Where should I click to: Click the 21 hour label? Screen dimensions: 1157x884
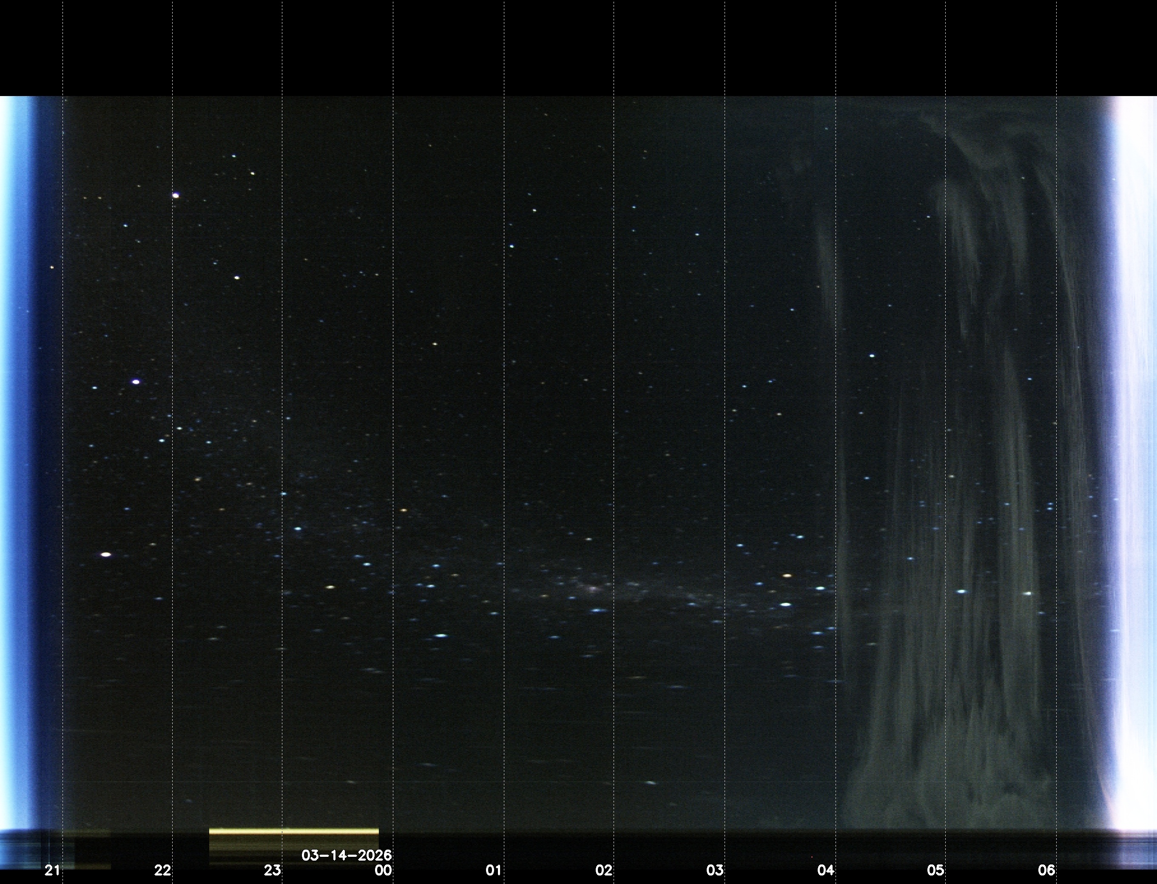[52, 870]
